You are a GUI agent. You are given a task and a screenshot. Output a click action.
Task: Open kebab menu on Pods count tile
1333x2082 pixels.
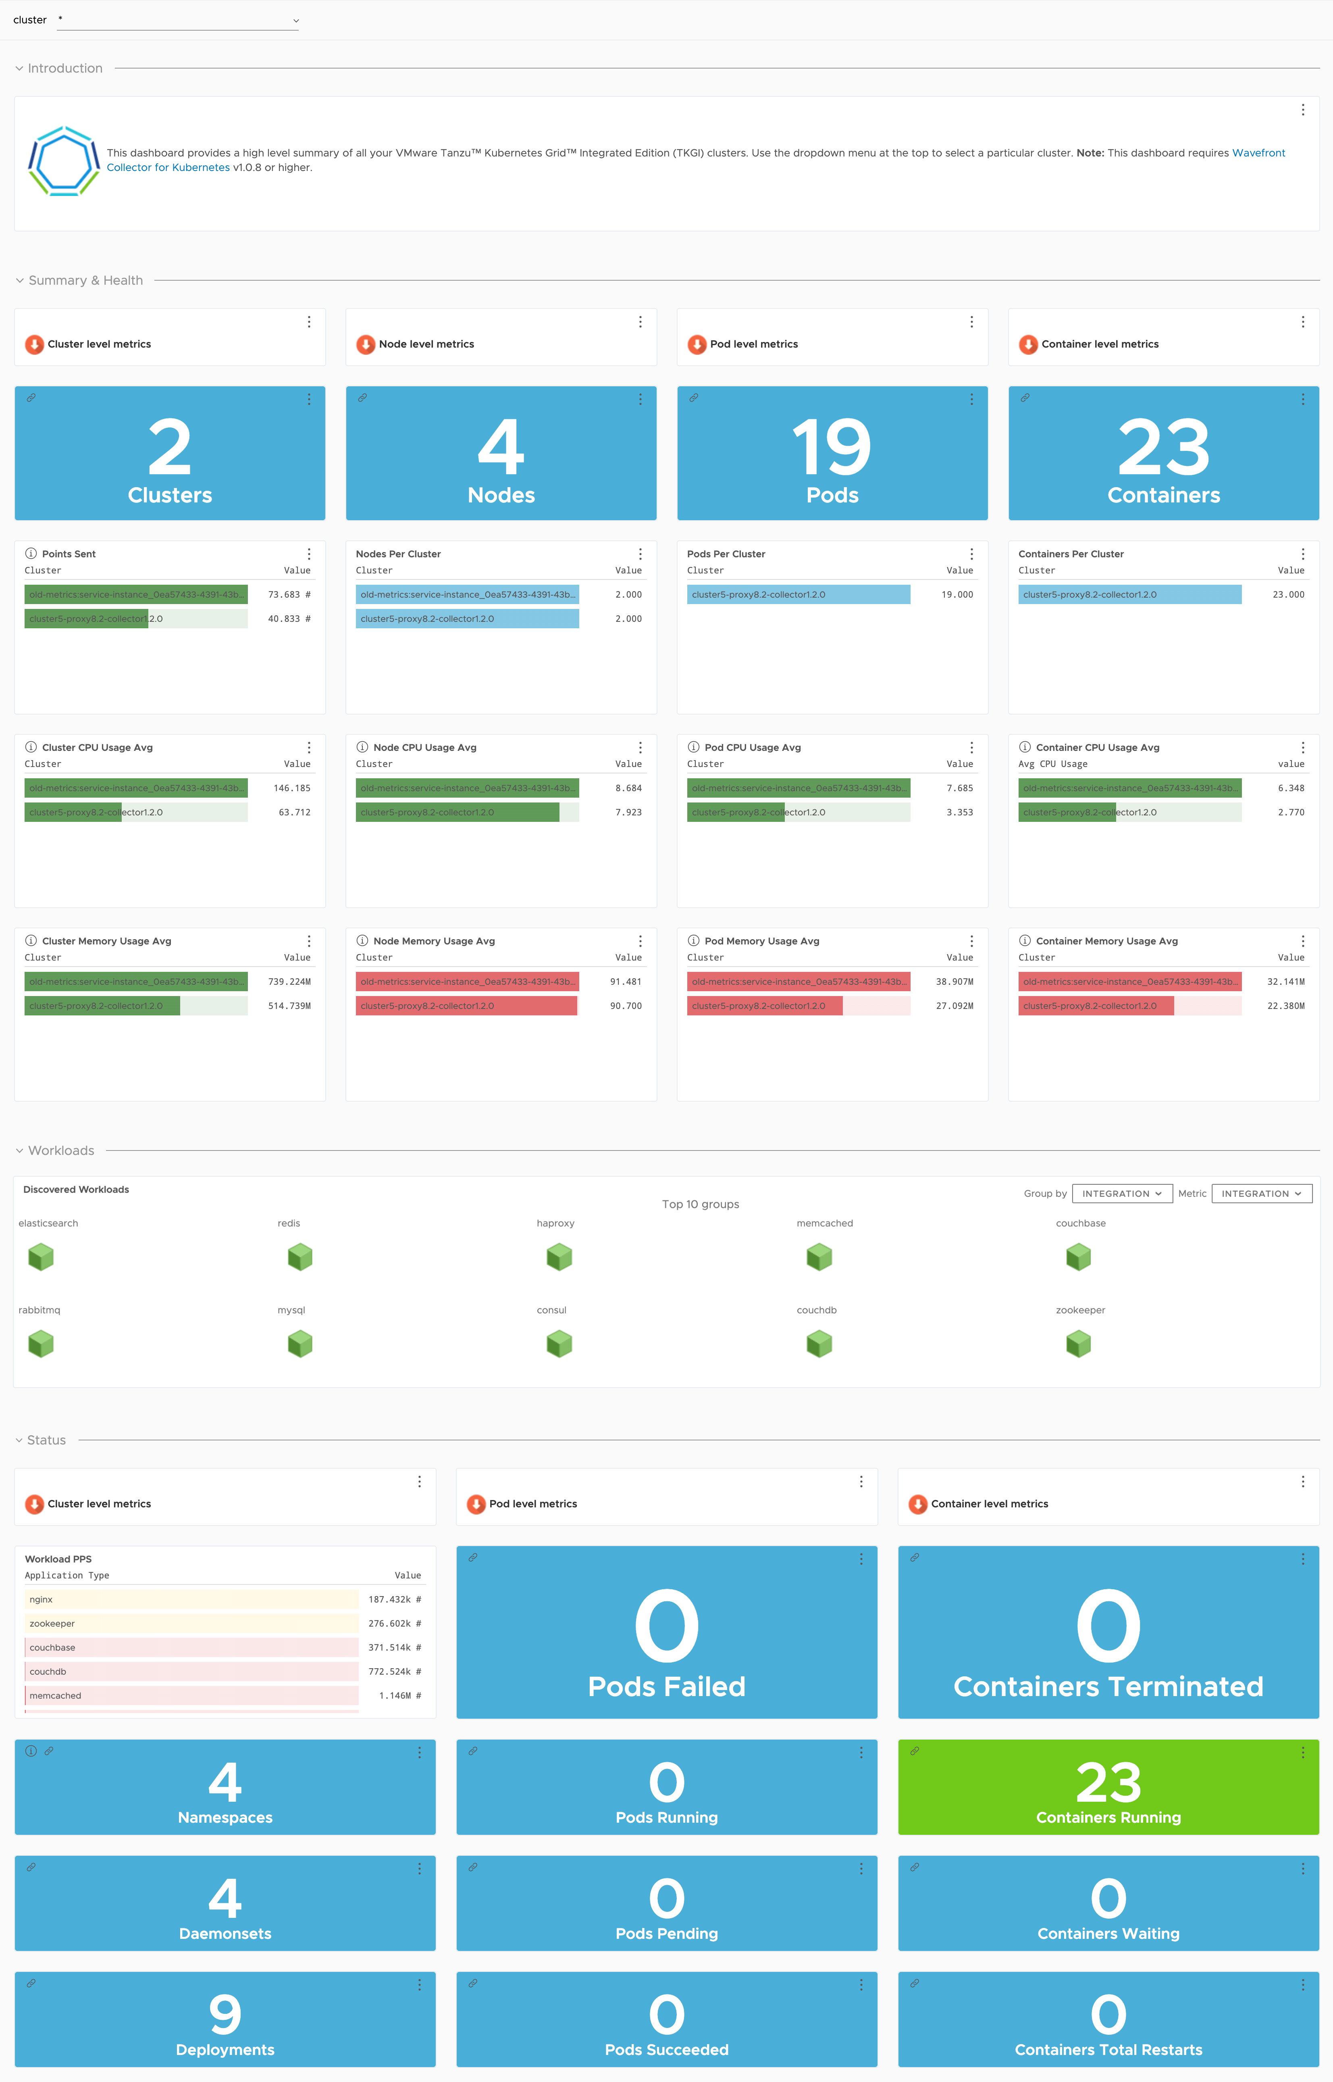coord(971,399)
